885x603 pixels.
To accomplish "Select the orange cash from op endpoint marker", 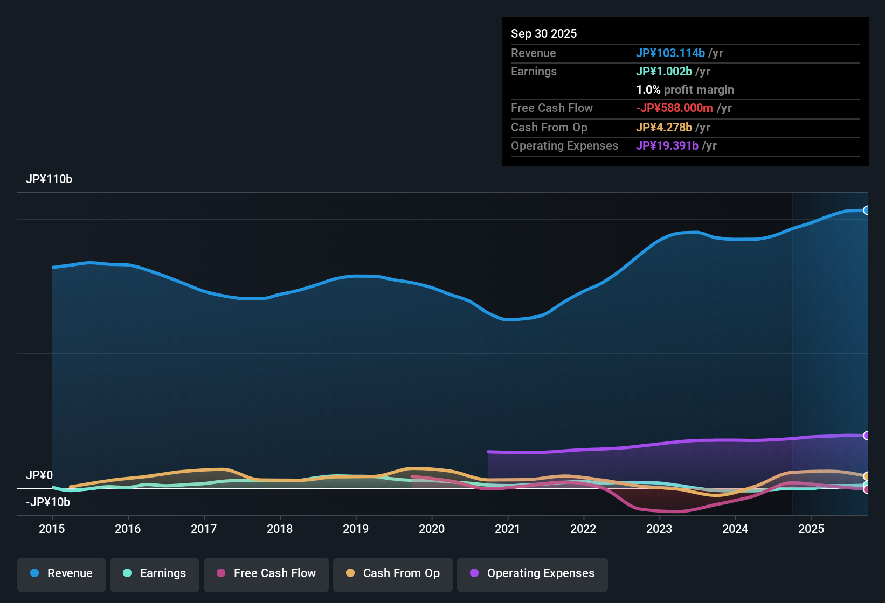I will (x=866, y=476).
